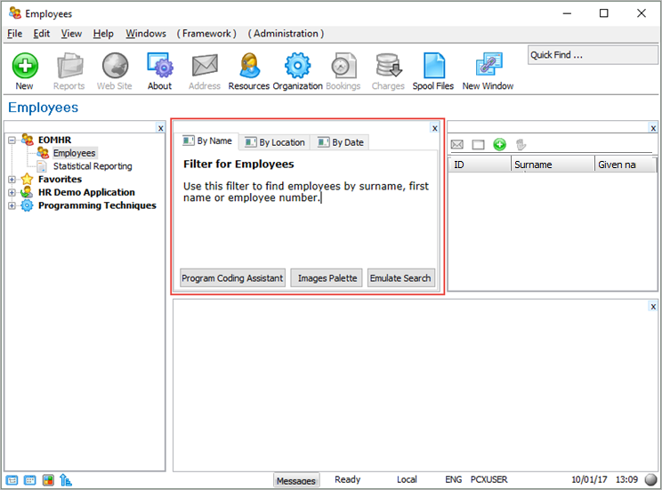Click the Emulate Search button
This screenshot has height=490, width=662.
coord(400,278)
